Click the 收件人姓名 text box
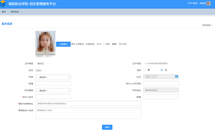 tap(53, 97)
